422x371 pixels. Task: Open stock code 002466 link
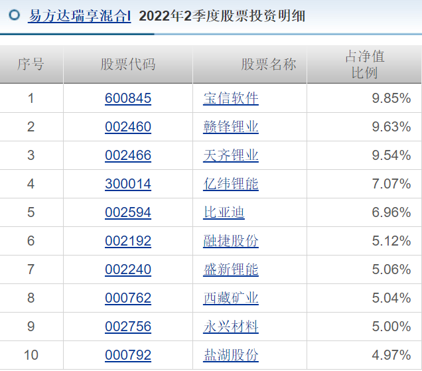(x=128, y=155)
